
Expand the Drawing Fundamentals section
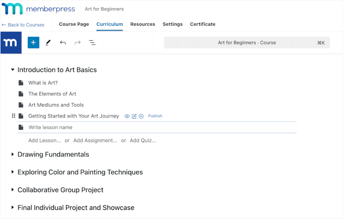(13, 154)
